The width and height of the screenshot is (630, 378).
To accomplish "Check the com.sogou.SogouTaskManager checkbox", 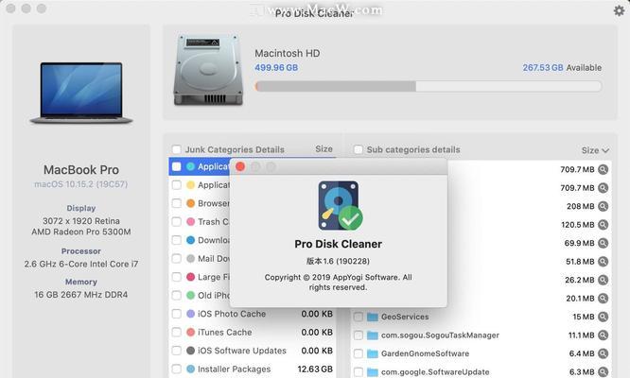I will (x=358, y=335).
